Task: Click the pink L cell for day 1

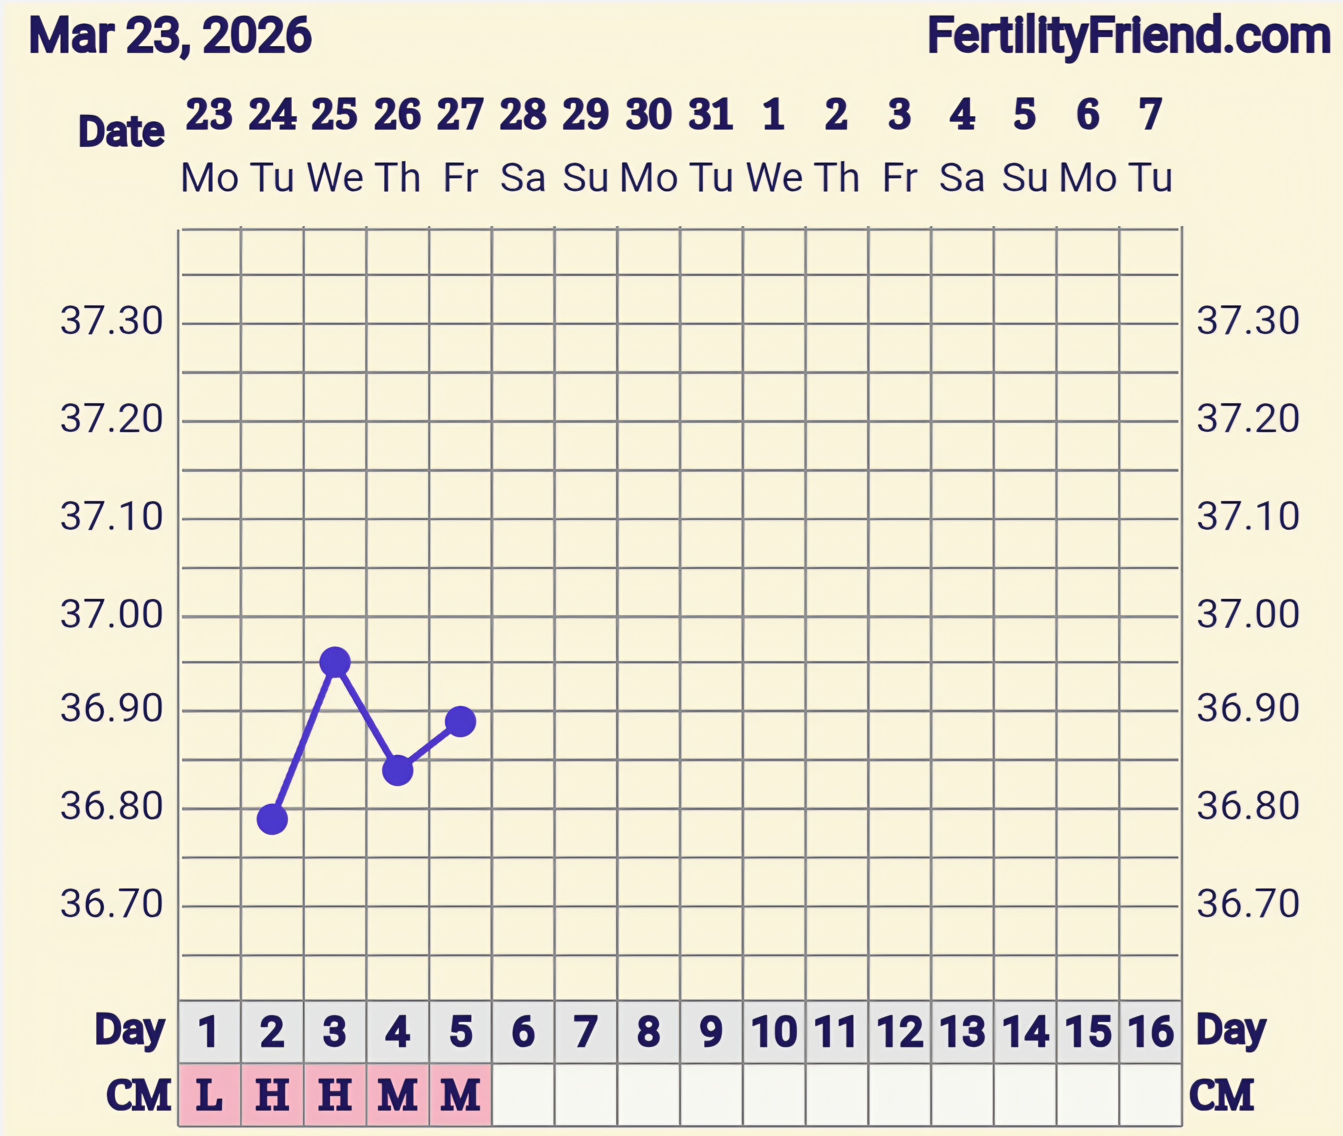Action: [209, 1095]
